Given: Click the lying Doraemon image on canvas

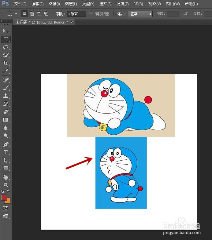Looking at the screenshot, I should (121, 105).
